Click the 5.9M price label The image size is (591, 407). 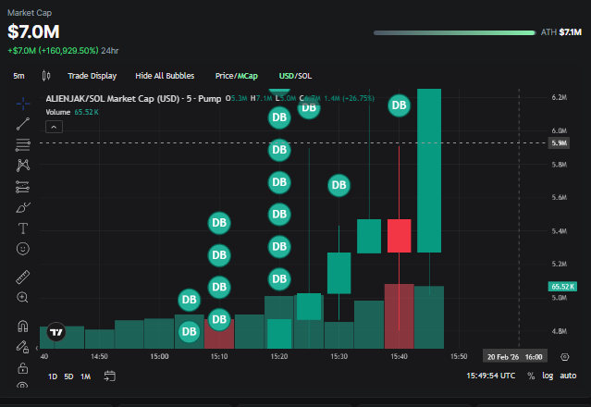point(559,142)
